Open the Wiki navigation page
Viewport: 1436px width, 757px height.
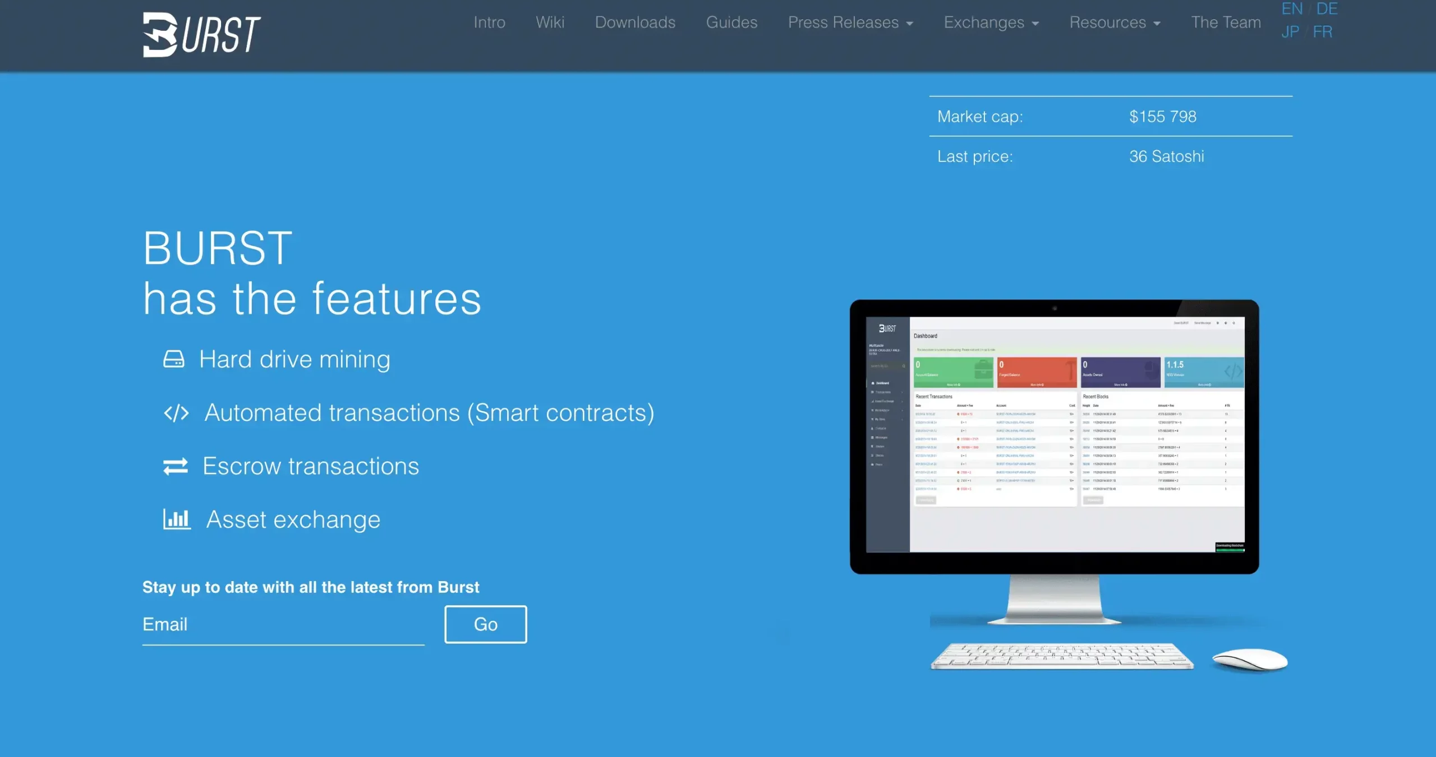point(549,21)
